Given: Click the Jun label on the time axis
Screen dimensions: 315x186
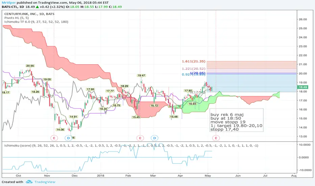Looking at the screenshot, I should pos(238,176).
